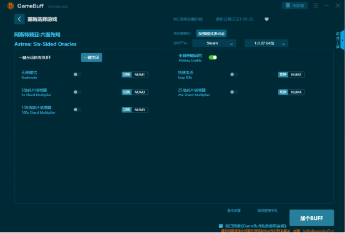Open the operation steps link
Image resolution: width=345 pixels, height=233 pixels.
(x=234, y=211)
